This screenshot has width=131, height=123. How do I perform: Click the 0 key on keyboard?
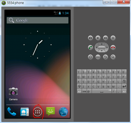(x=124, y=72)
